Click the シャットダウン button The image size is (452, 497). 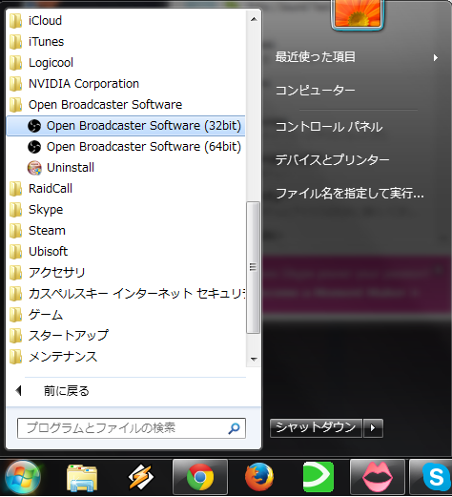pyautogui.click(x=316, y=428)
